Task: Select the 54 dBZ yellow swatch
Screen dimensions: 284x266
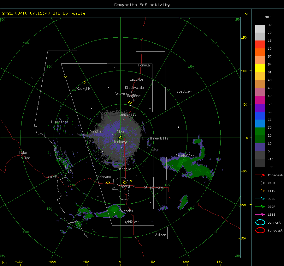Action: [260, 68]
